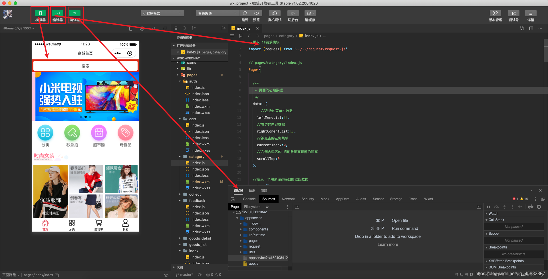
Task: Expand the outline section
Action: (174, 268)
